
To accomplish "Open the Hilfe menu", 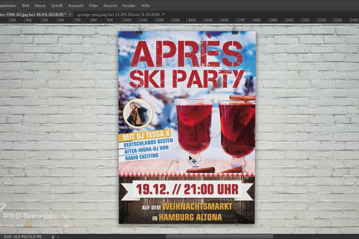I will click(x=145, y=5).
